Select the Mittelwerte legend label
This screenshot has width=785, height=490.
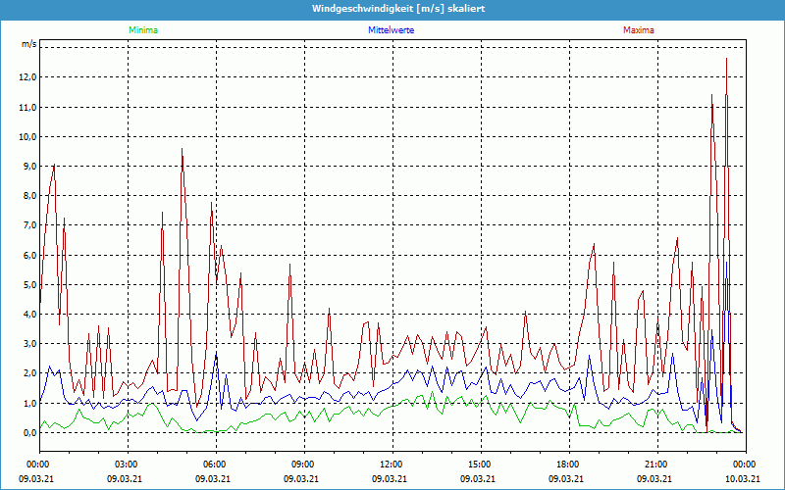pos(391,30)
